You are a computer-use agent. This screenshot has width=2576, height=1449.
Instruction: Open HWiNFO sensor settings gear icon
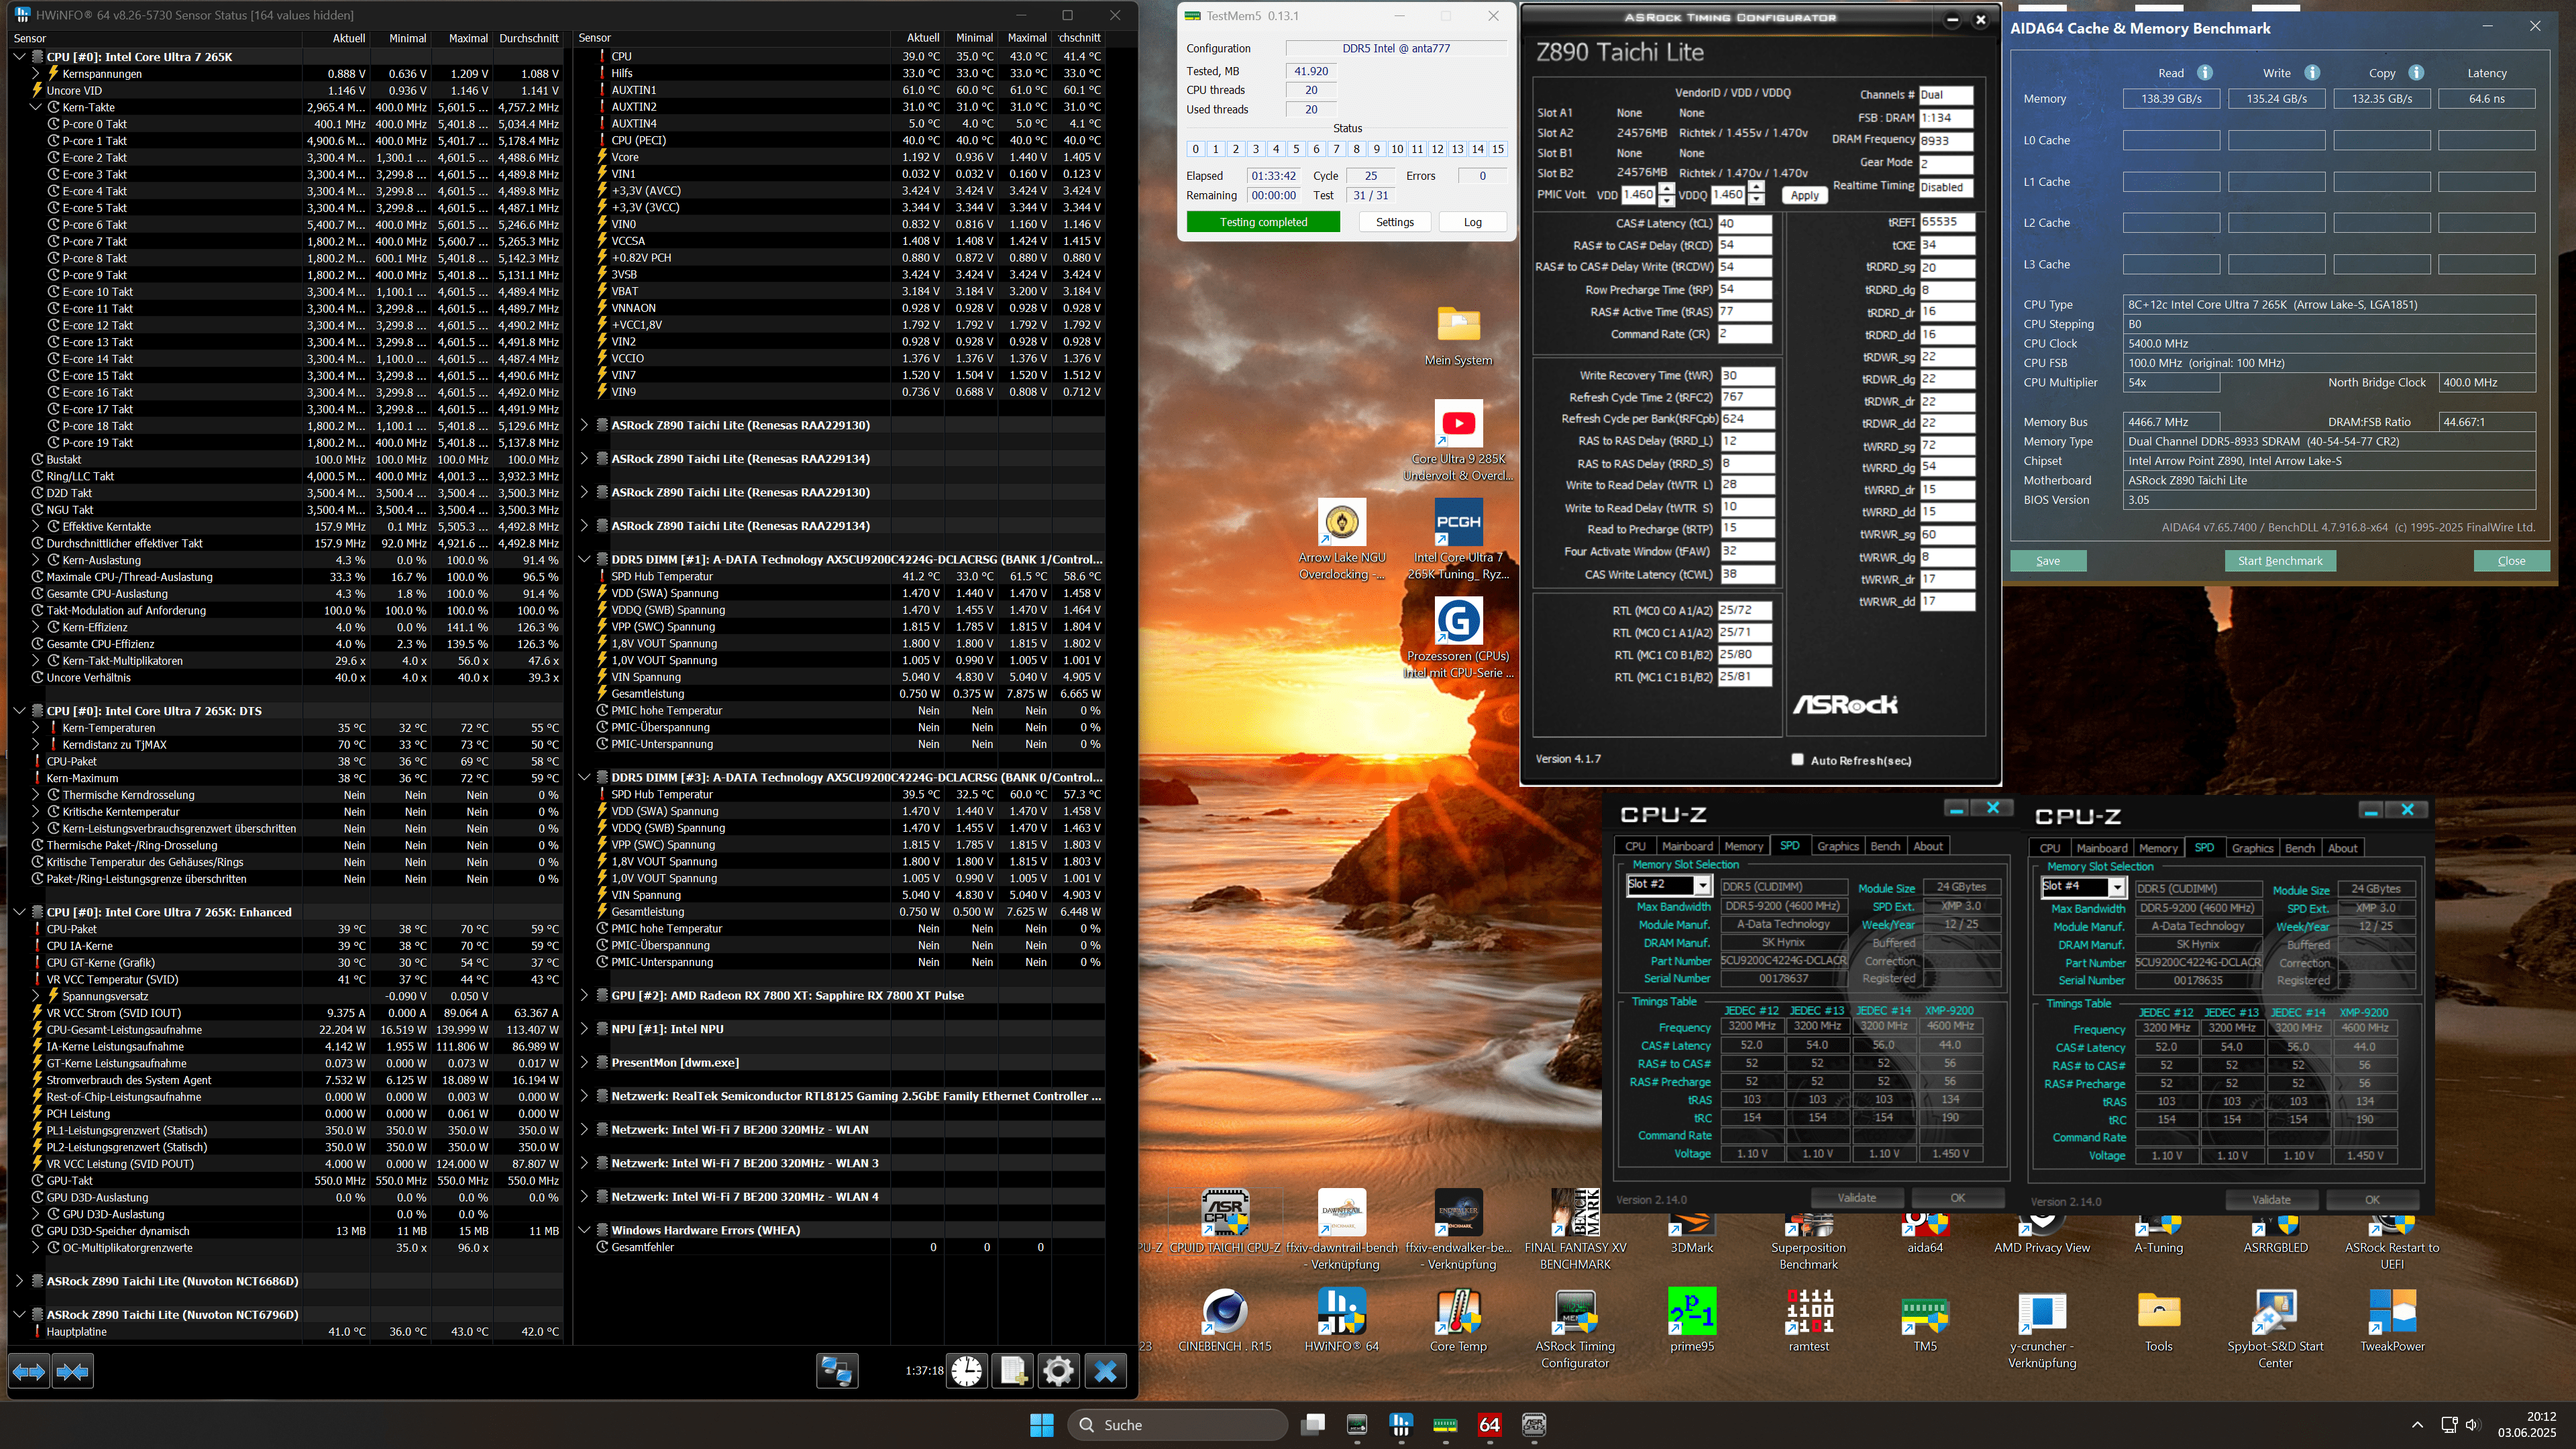coord(1058,1371)
